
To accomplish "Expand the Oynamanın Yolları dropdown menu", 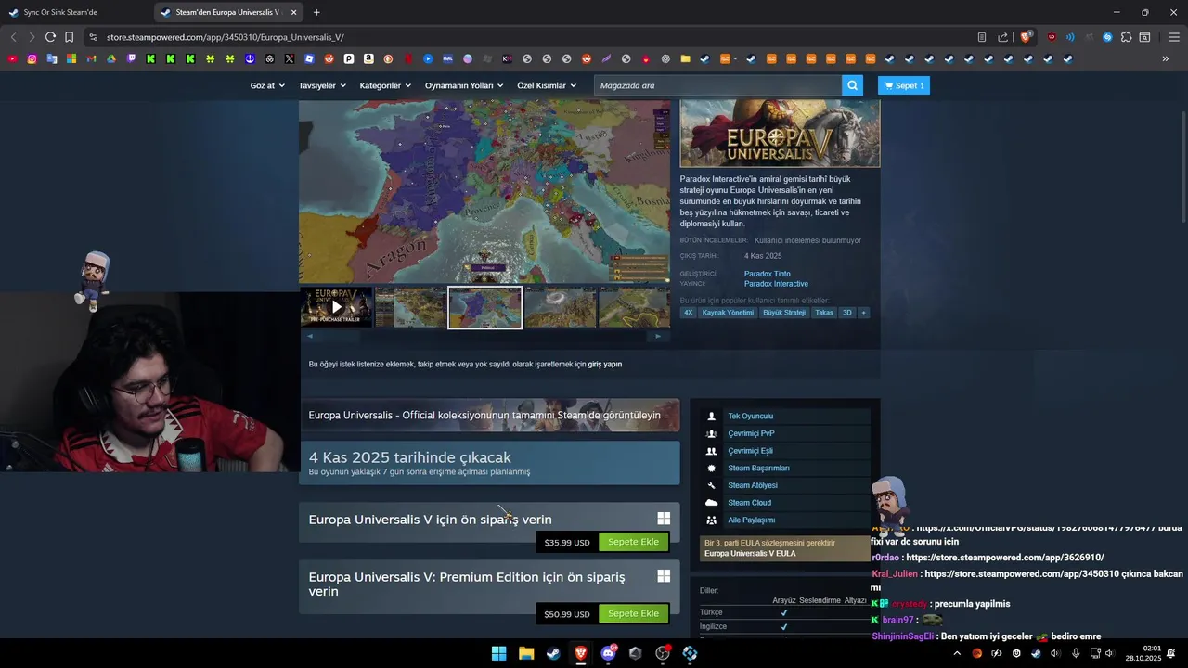I will [x=464, y=85].
